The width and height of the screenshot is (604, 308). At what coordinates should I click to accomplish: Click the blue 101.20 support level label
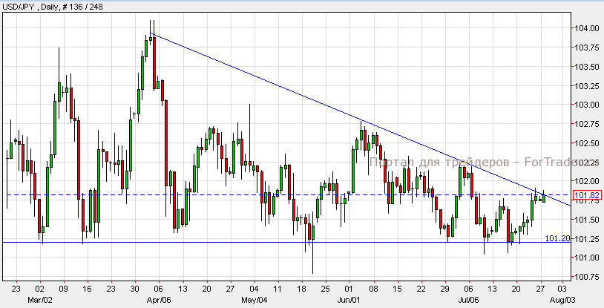point(557,238)
